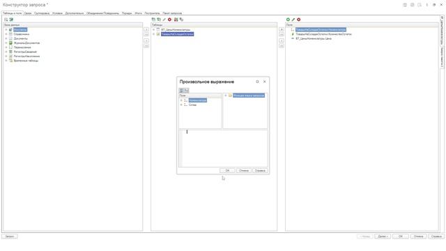Go to the Дополнительно tab
Image resolution: width=446 pixels, height=251 pixels.
[75, 13]
